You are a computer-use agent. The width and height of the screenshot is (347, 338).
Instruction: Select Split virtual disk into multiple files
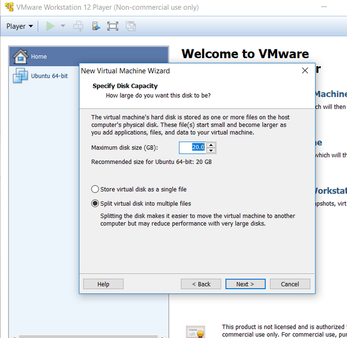141,203
